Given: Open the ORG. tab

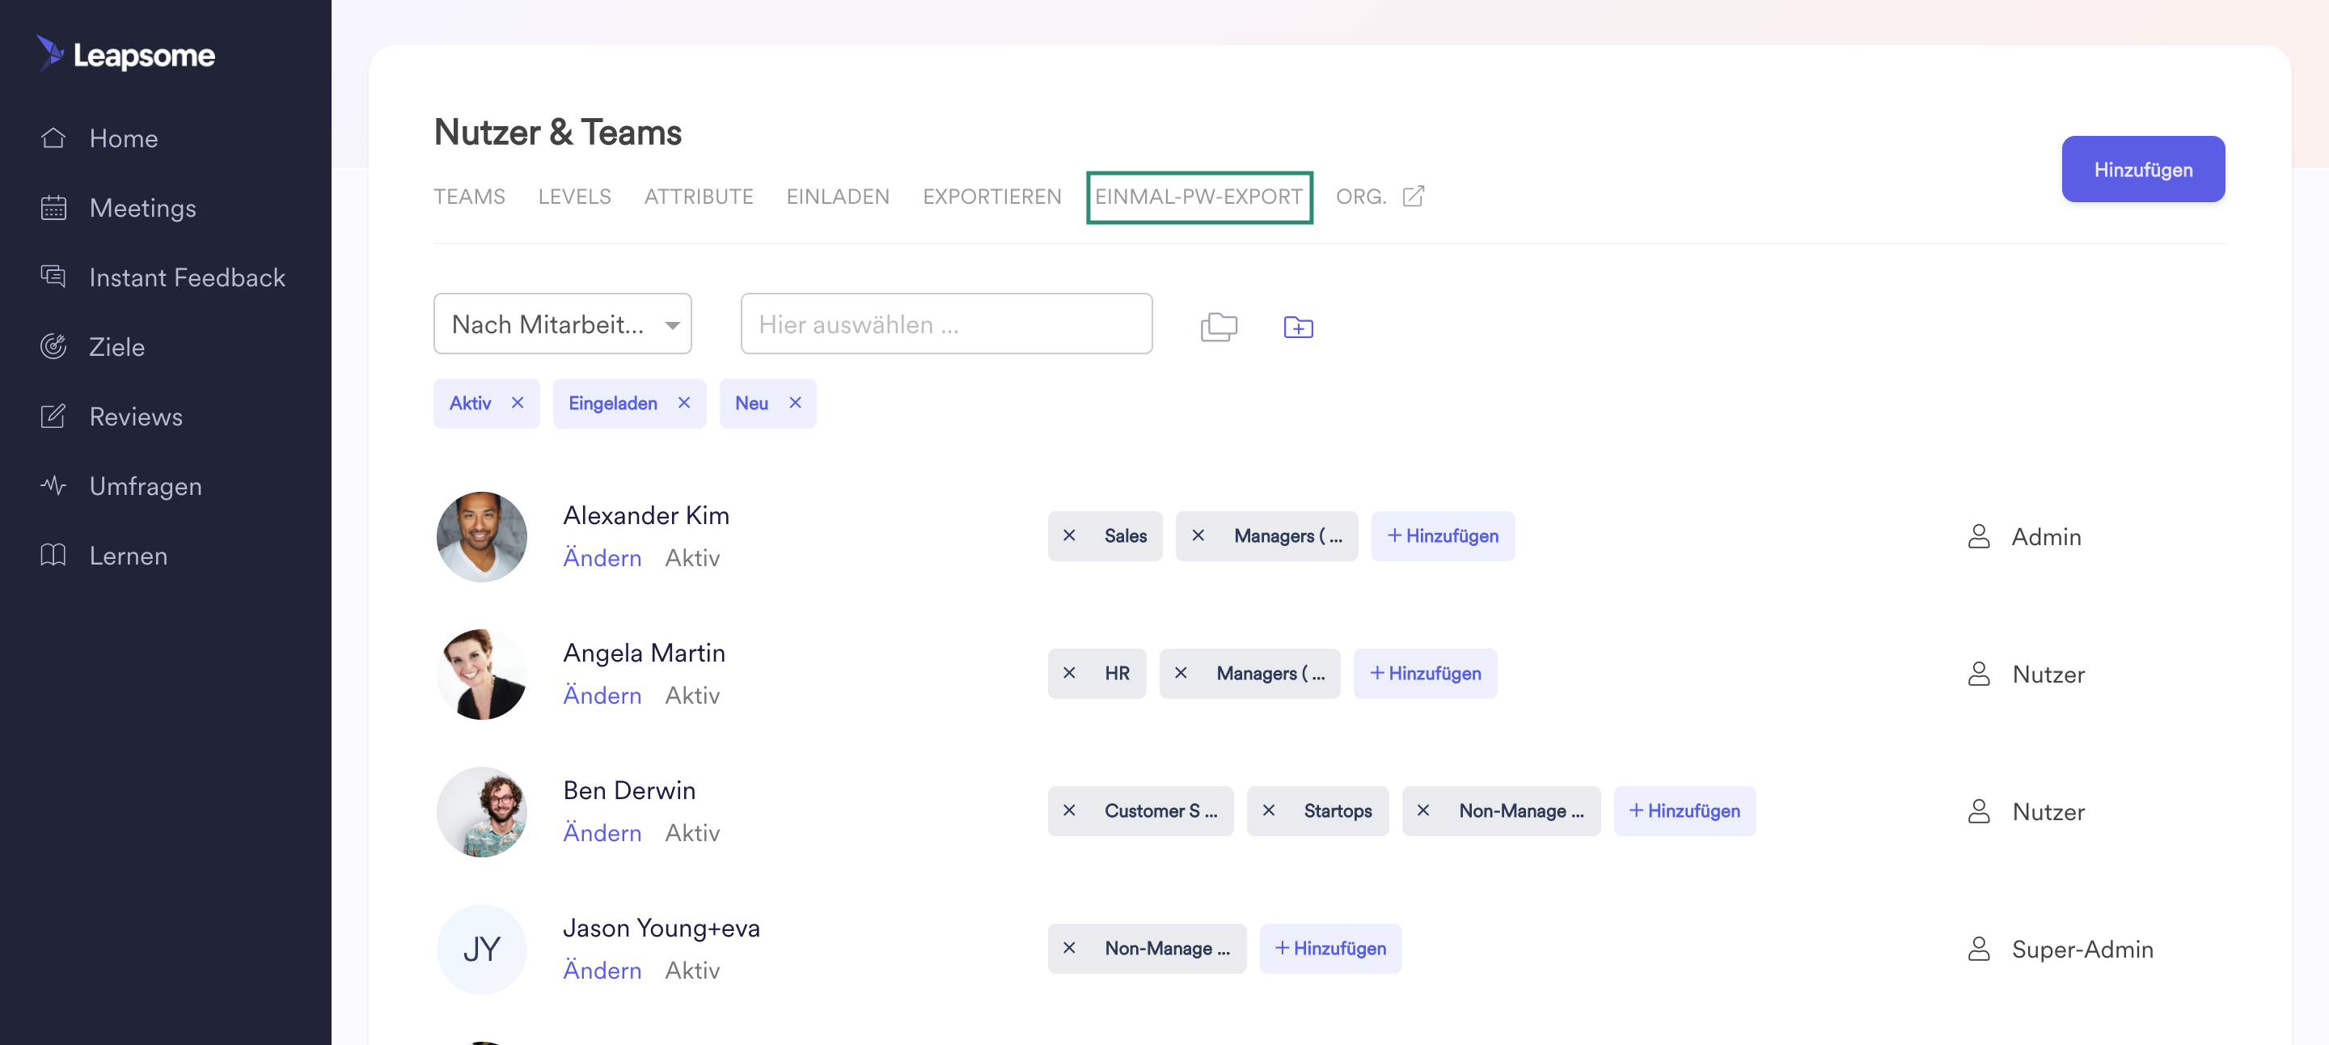Looking at the screenshot, I should click(1361, 197).
